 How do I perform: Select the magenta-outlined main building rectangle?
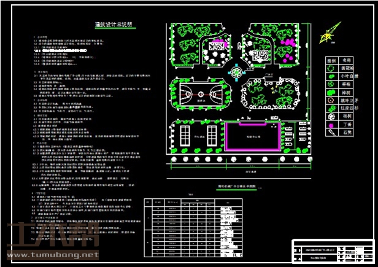[x=253, y=136]
